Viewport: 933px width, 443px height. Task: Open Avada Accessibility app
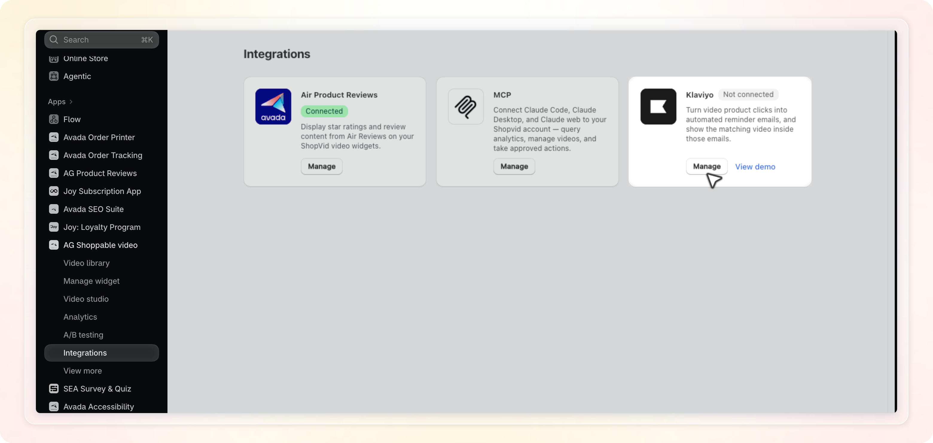(98, 407)
